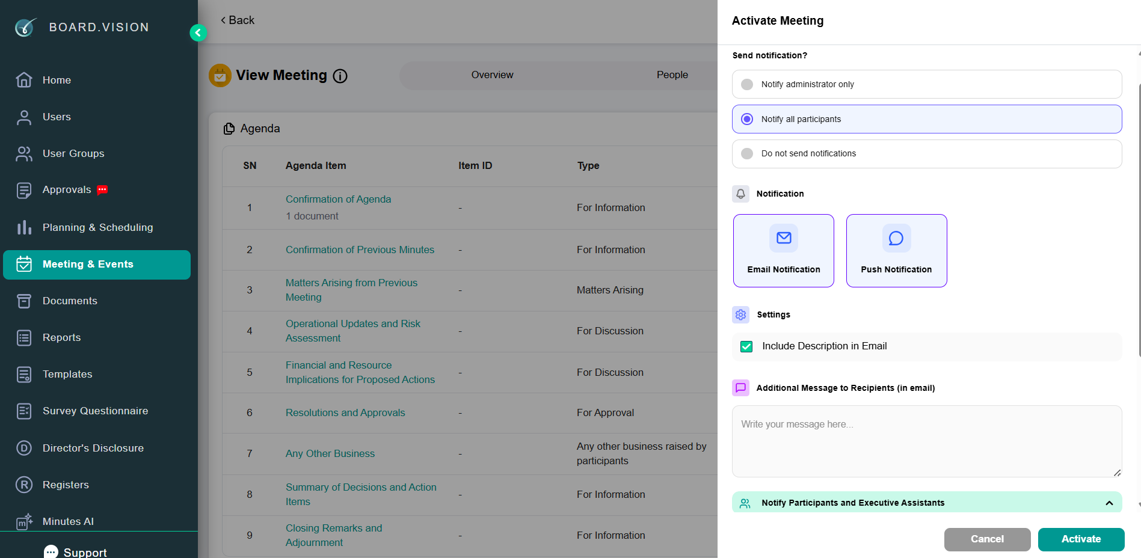Click the Type column header
The height and width of the screenshot is (558, 1141).
[x=588, y=165]
